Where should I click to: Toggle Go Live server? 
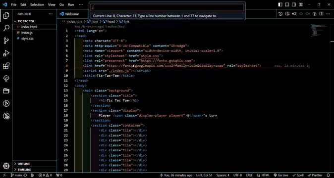(281, 175)
